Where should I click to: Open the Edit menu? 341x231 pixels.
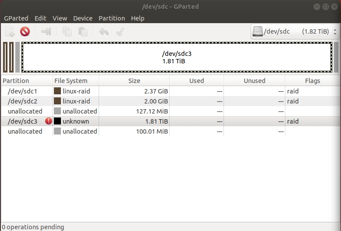pos(40,18)
